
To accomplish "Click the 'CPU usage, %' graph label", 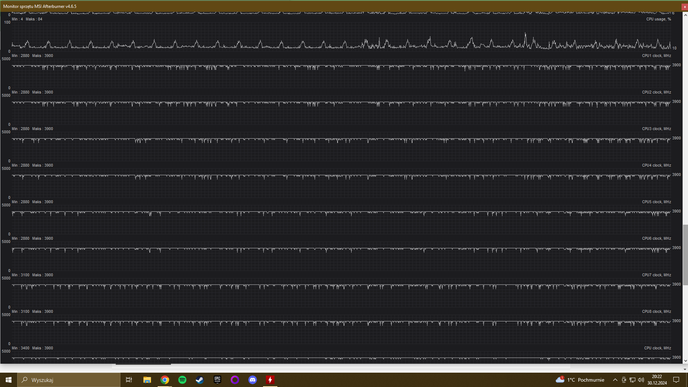I will point(659,19).
